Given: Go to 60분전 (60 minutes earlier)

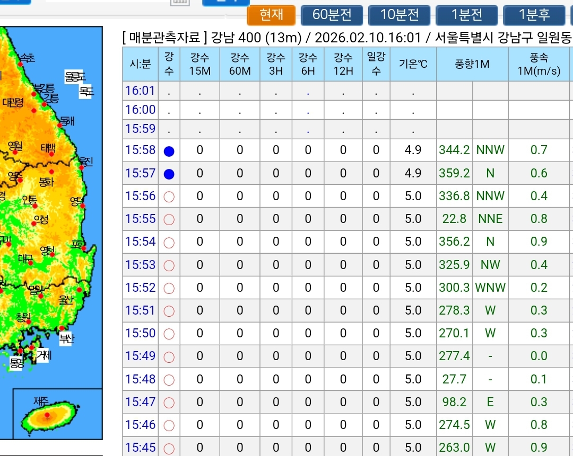Looking at the screenshot, I should click(332, 15).
